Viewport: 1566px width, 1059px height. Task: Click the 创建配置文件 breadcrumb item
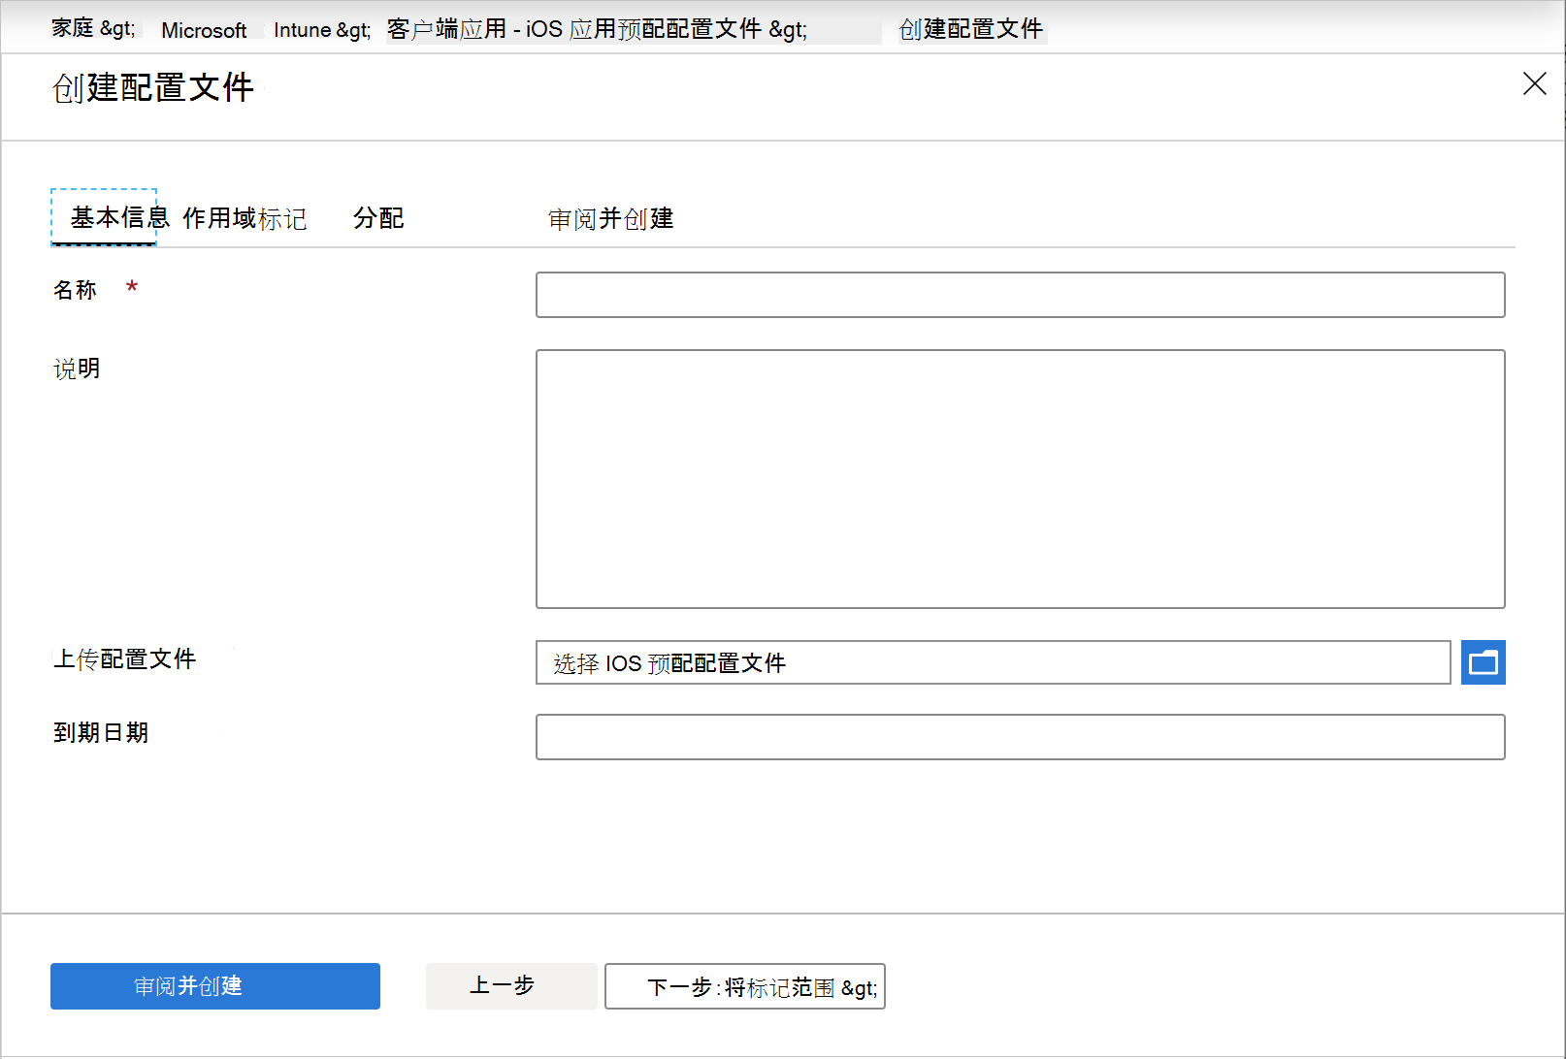(x=971, y=29)
